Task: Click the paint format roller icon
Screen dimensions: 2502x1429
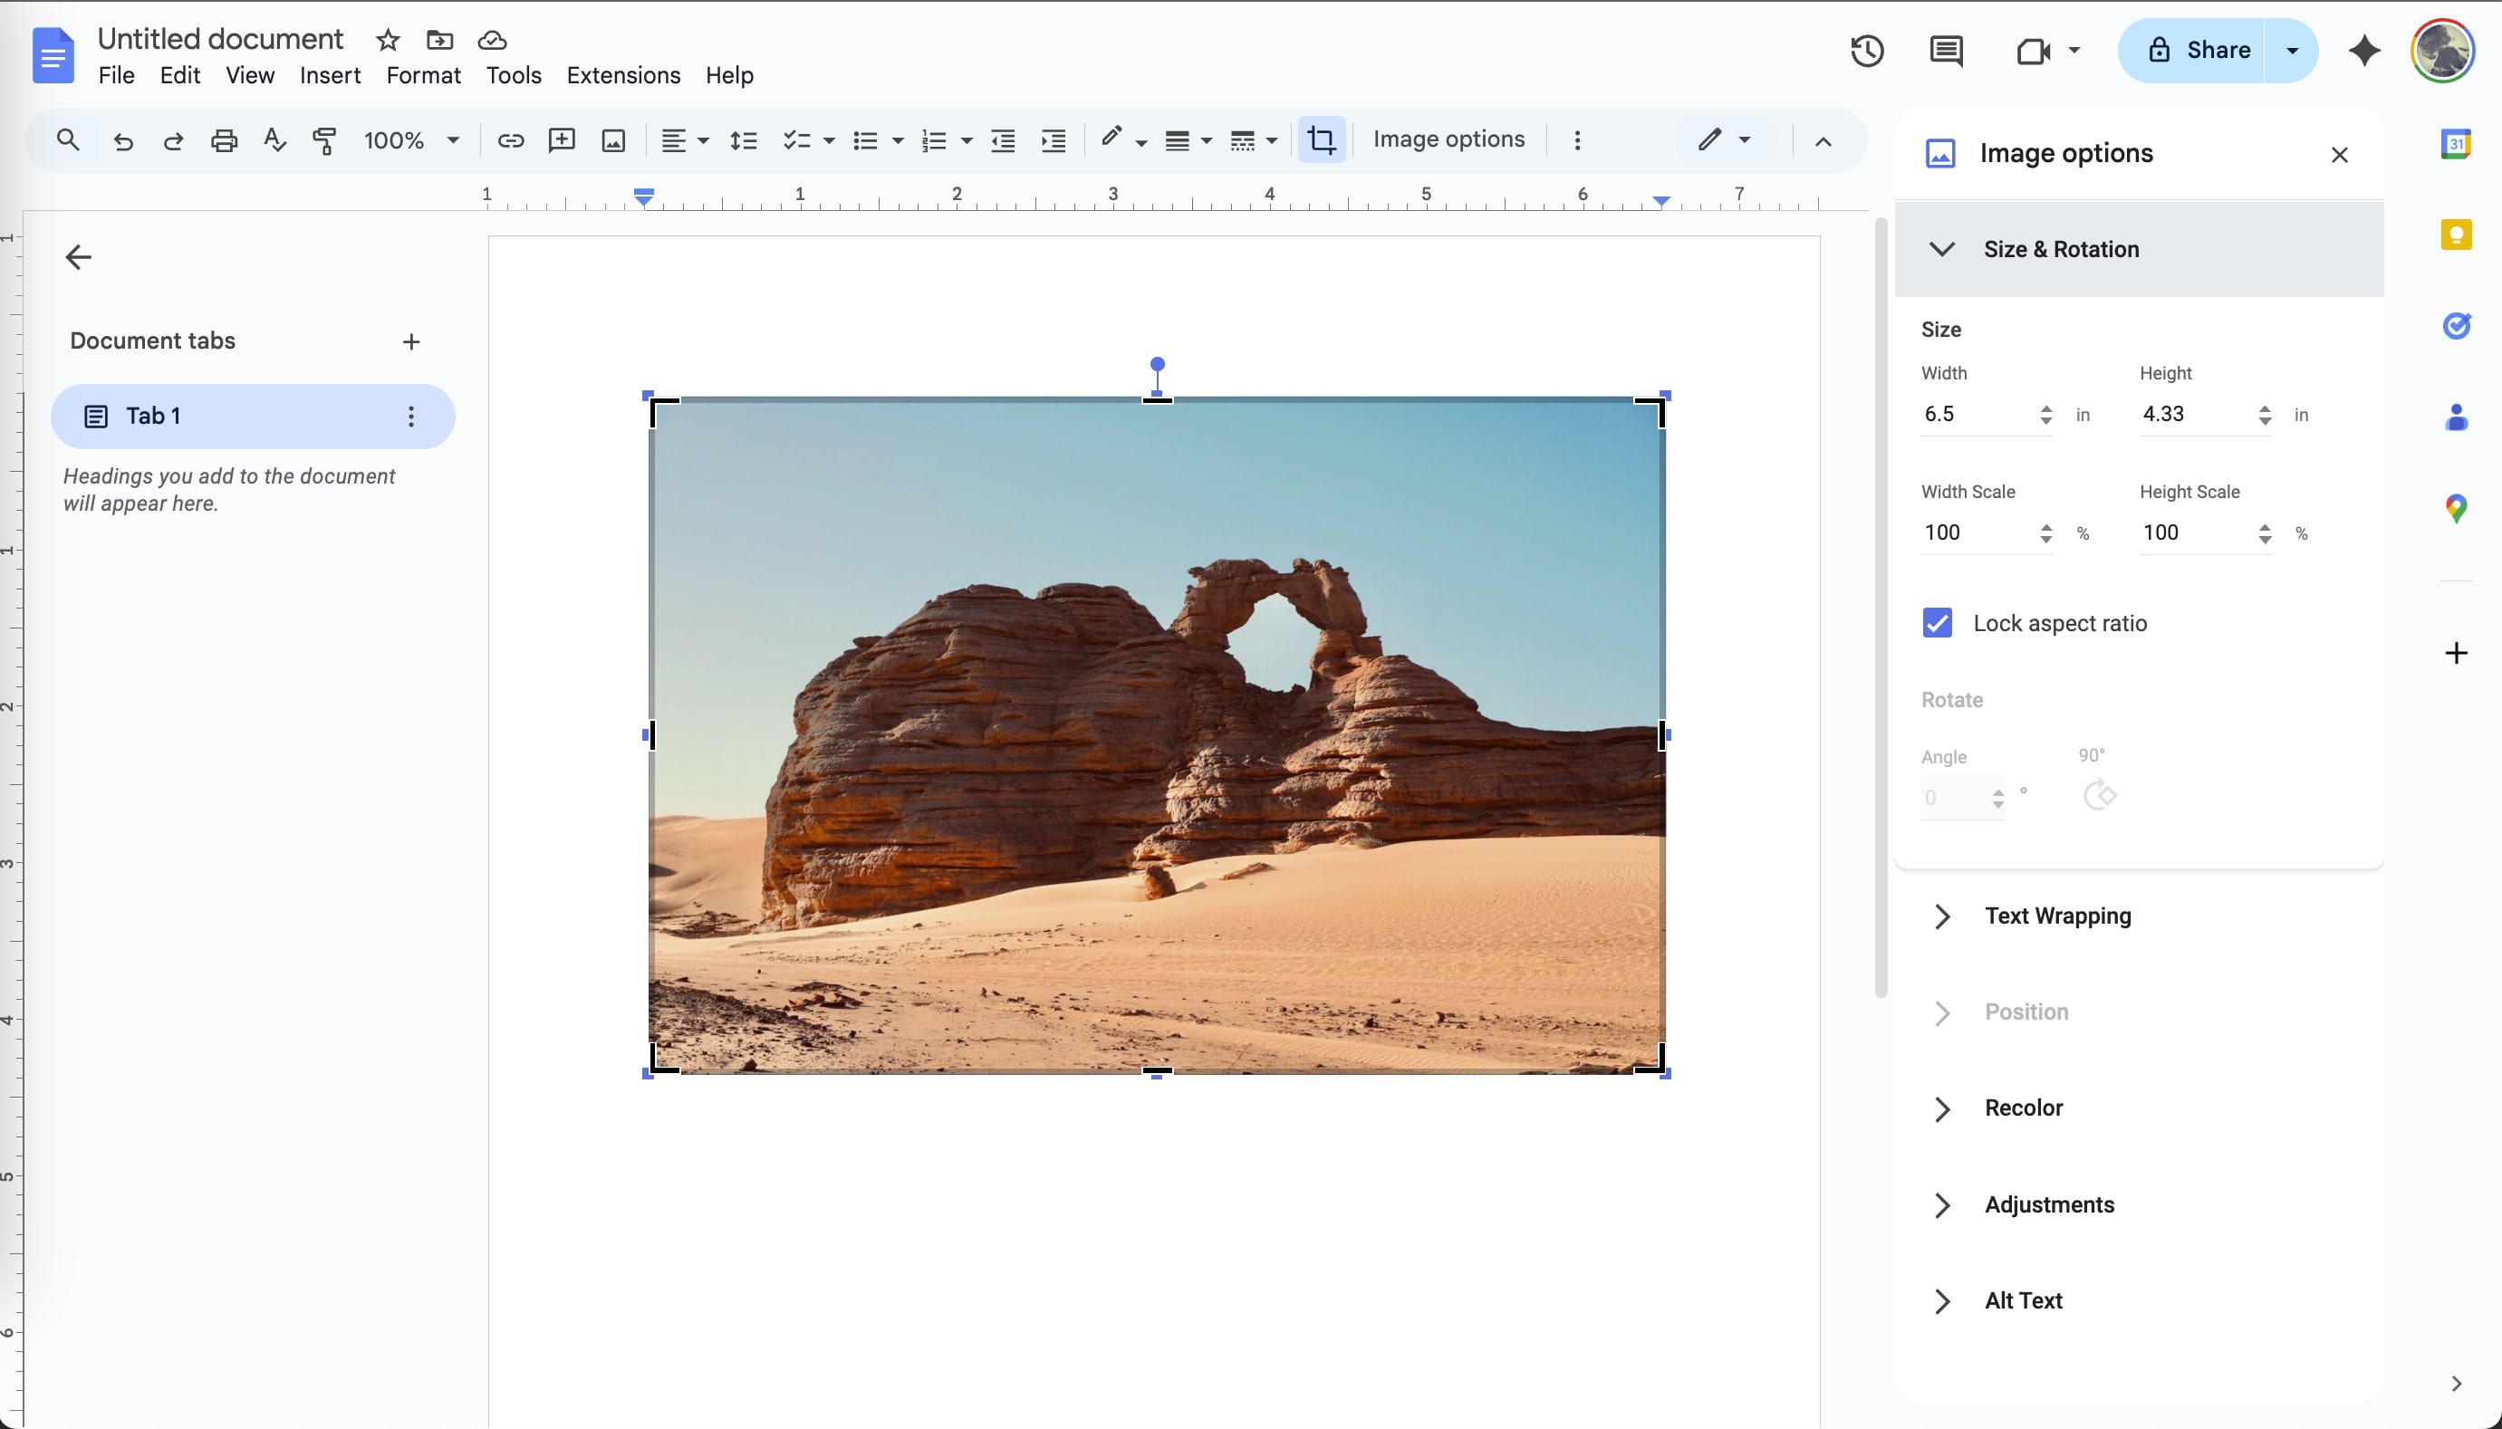Action: (324, 140)
